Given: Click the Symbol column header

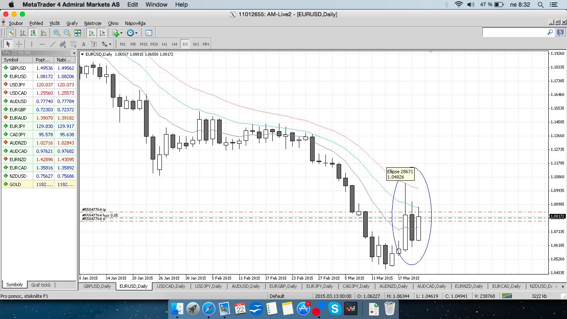Looking at the screenshot, I should [17, 60].
